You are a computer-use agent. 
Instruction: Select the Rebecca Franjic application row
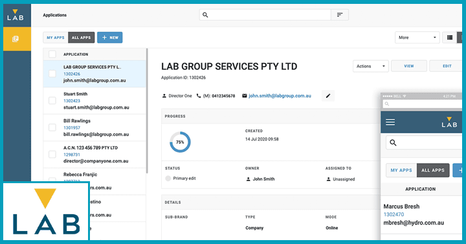pyautogui.click(x=94, y=182)
